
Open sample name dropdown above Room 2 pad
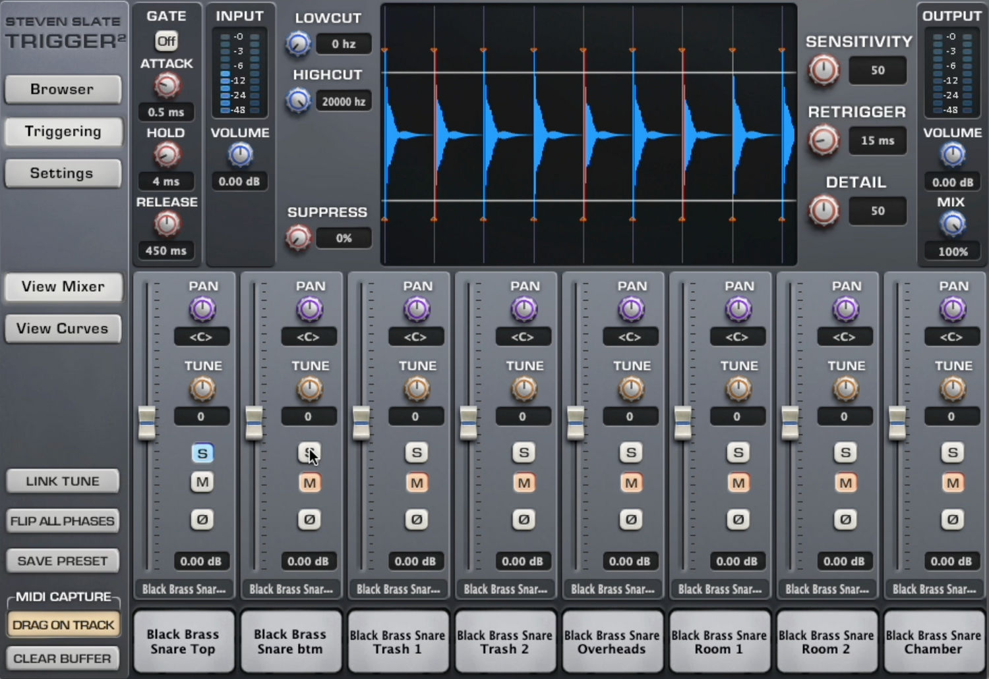[827, 589]
